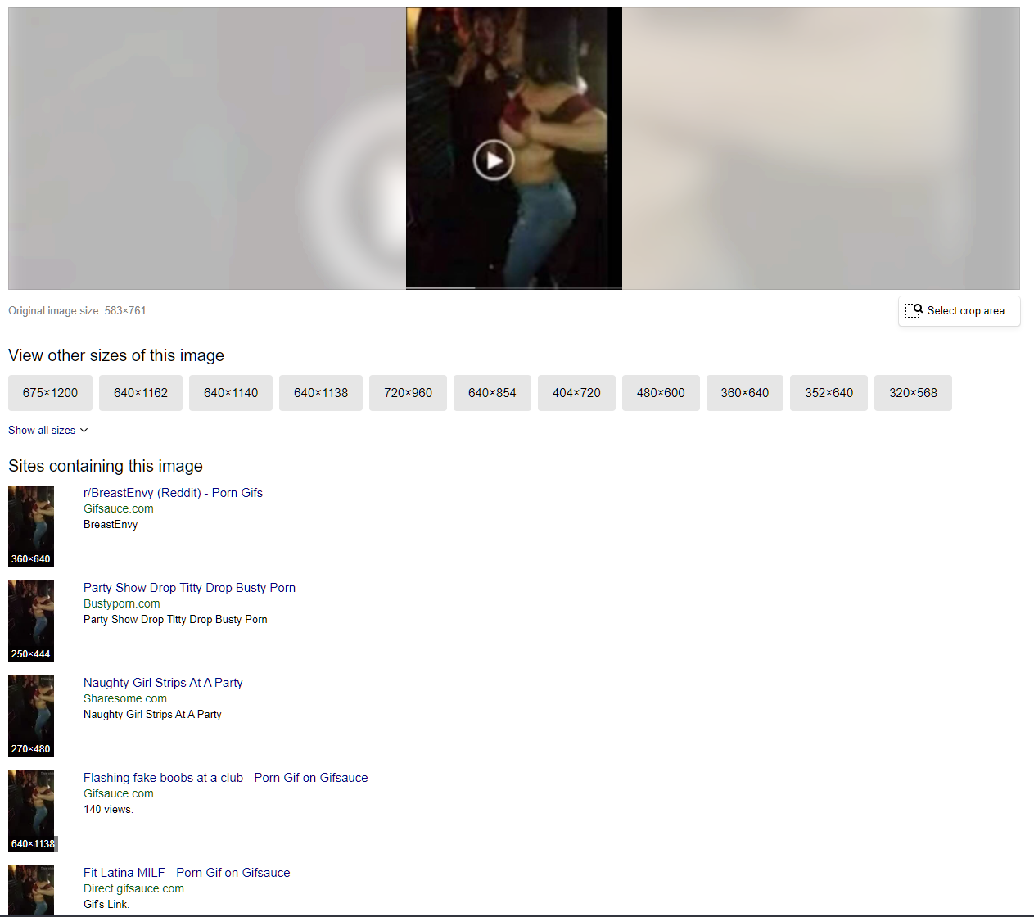1034x917 pixels.
Task: Click the Bustyporn.com domain text
Action: tap(122, 603)
